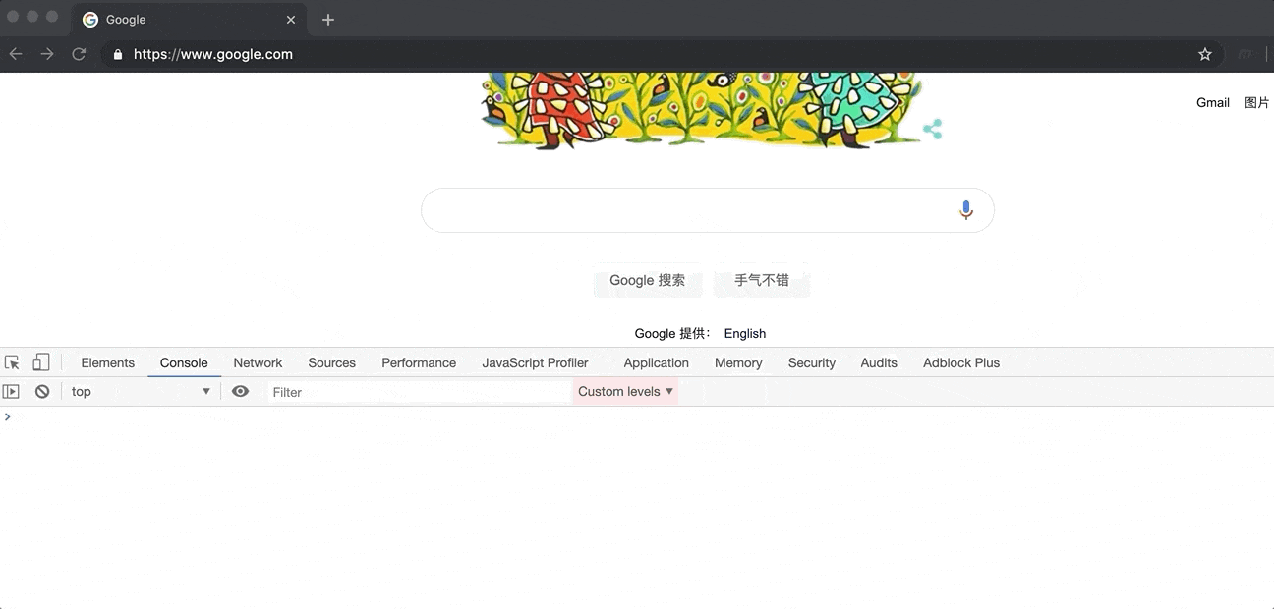The image size is (1274, 609).
Task: Bookmark this page with the star icon
Action: (x=1205, y=54)
